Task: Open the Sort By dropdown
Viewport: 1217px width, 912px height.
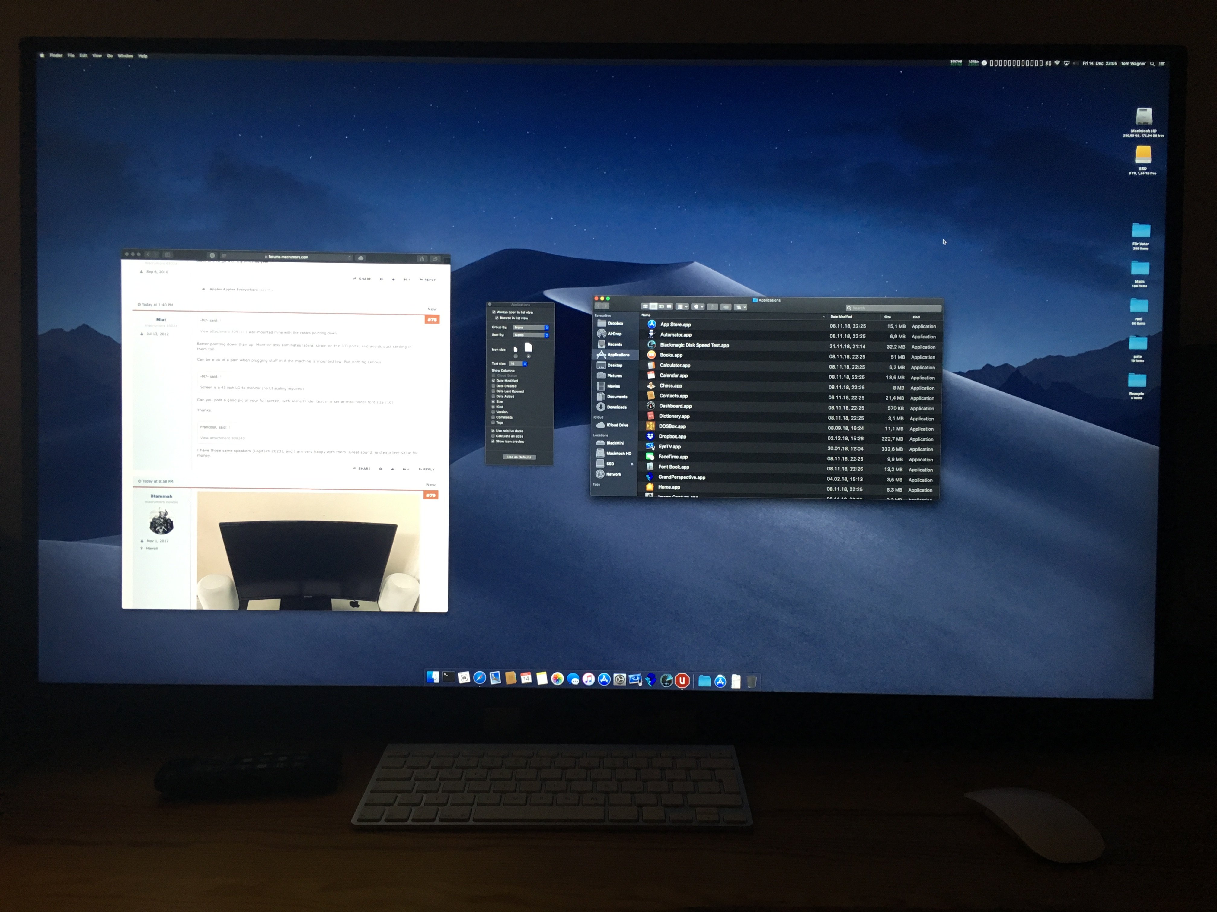Action: coord(531,335)
